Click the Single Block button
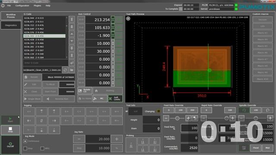The height and width of the screenshot is (155, 276). (32, 99)
